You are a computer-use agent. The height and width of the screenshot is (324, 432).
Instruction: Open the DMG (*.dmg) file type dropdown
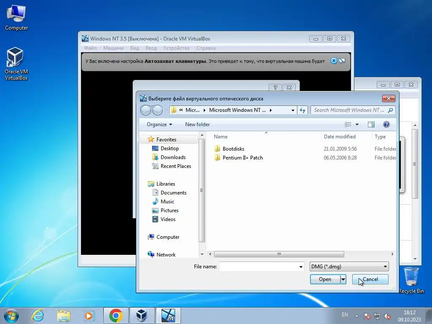coord(349,267)
